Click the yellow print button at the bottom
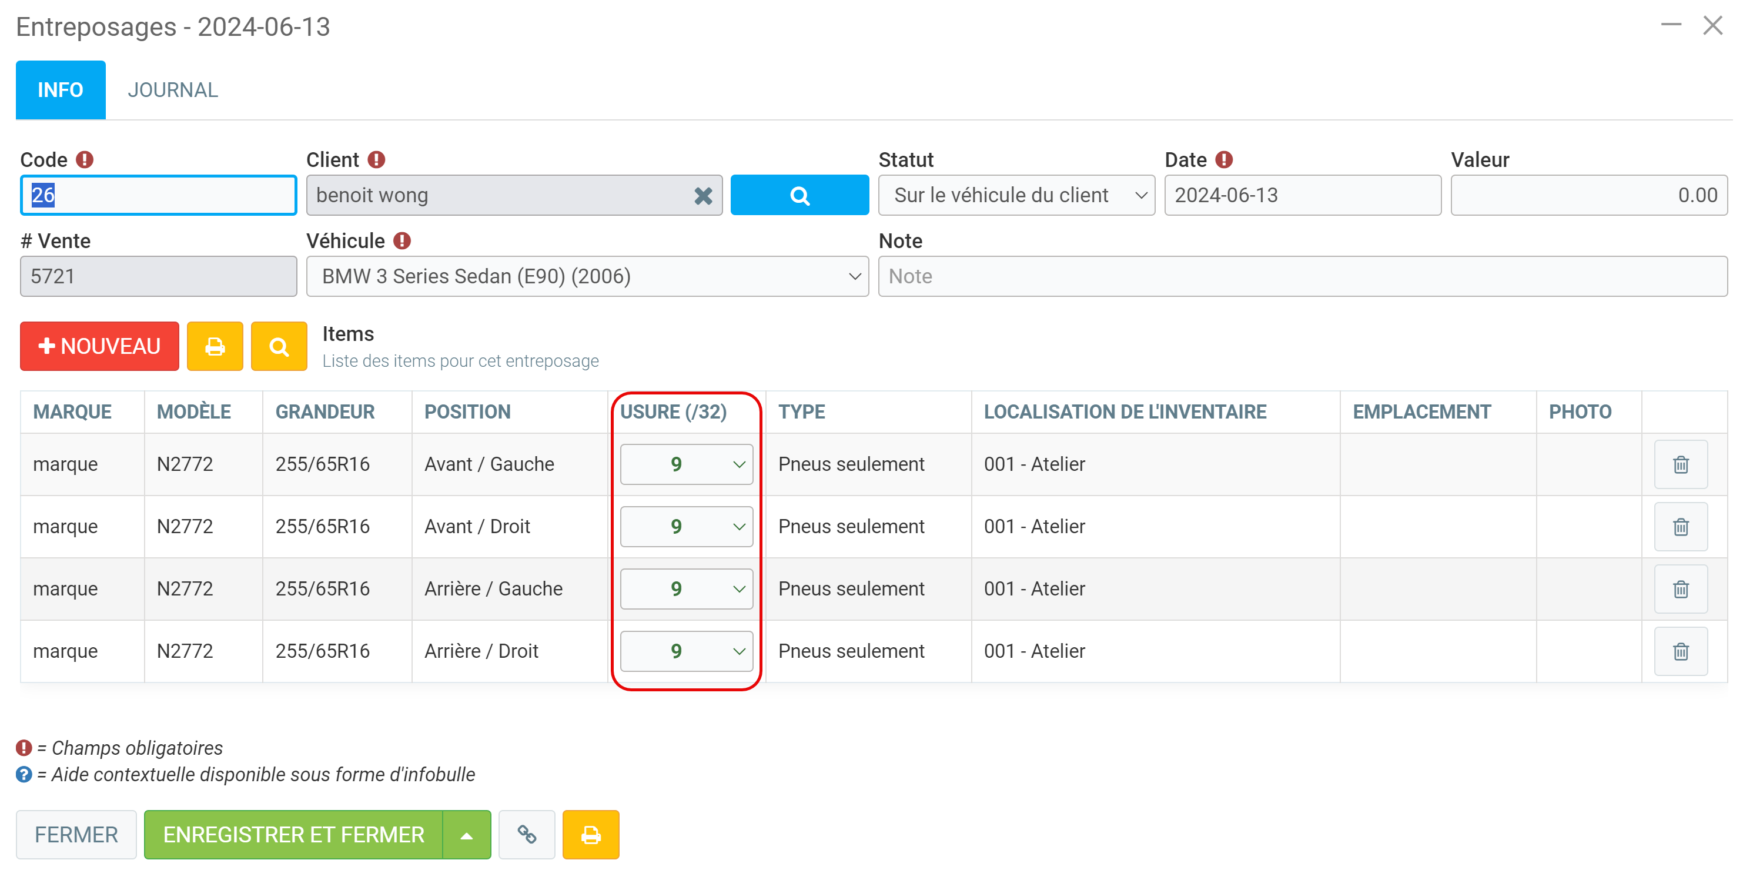The width and height of the screenshot is (1743, 870). coord(591,834)
